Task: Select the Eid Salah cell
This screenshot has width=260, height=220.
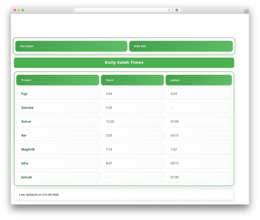Action: 71,46
